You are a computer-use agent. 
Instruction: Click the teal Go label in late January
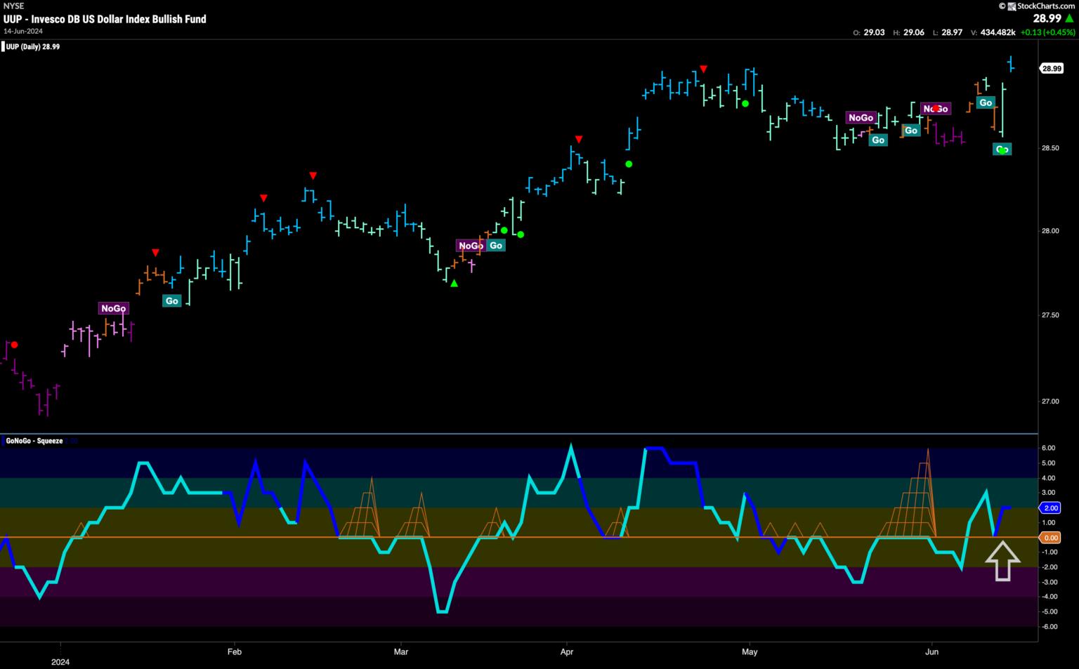[171, 300]
